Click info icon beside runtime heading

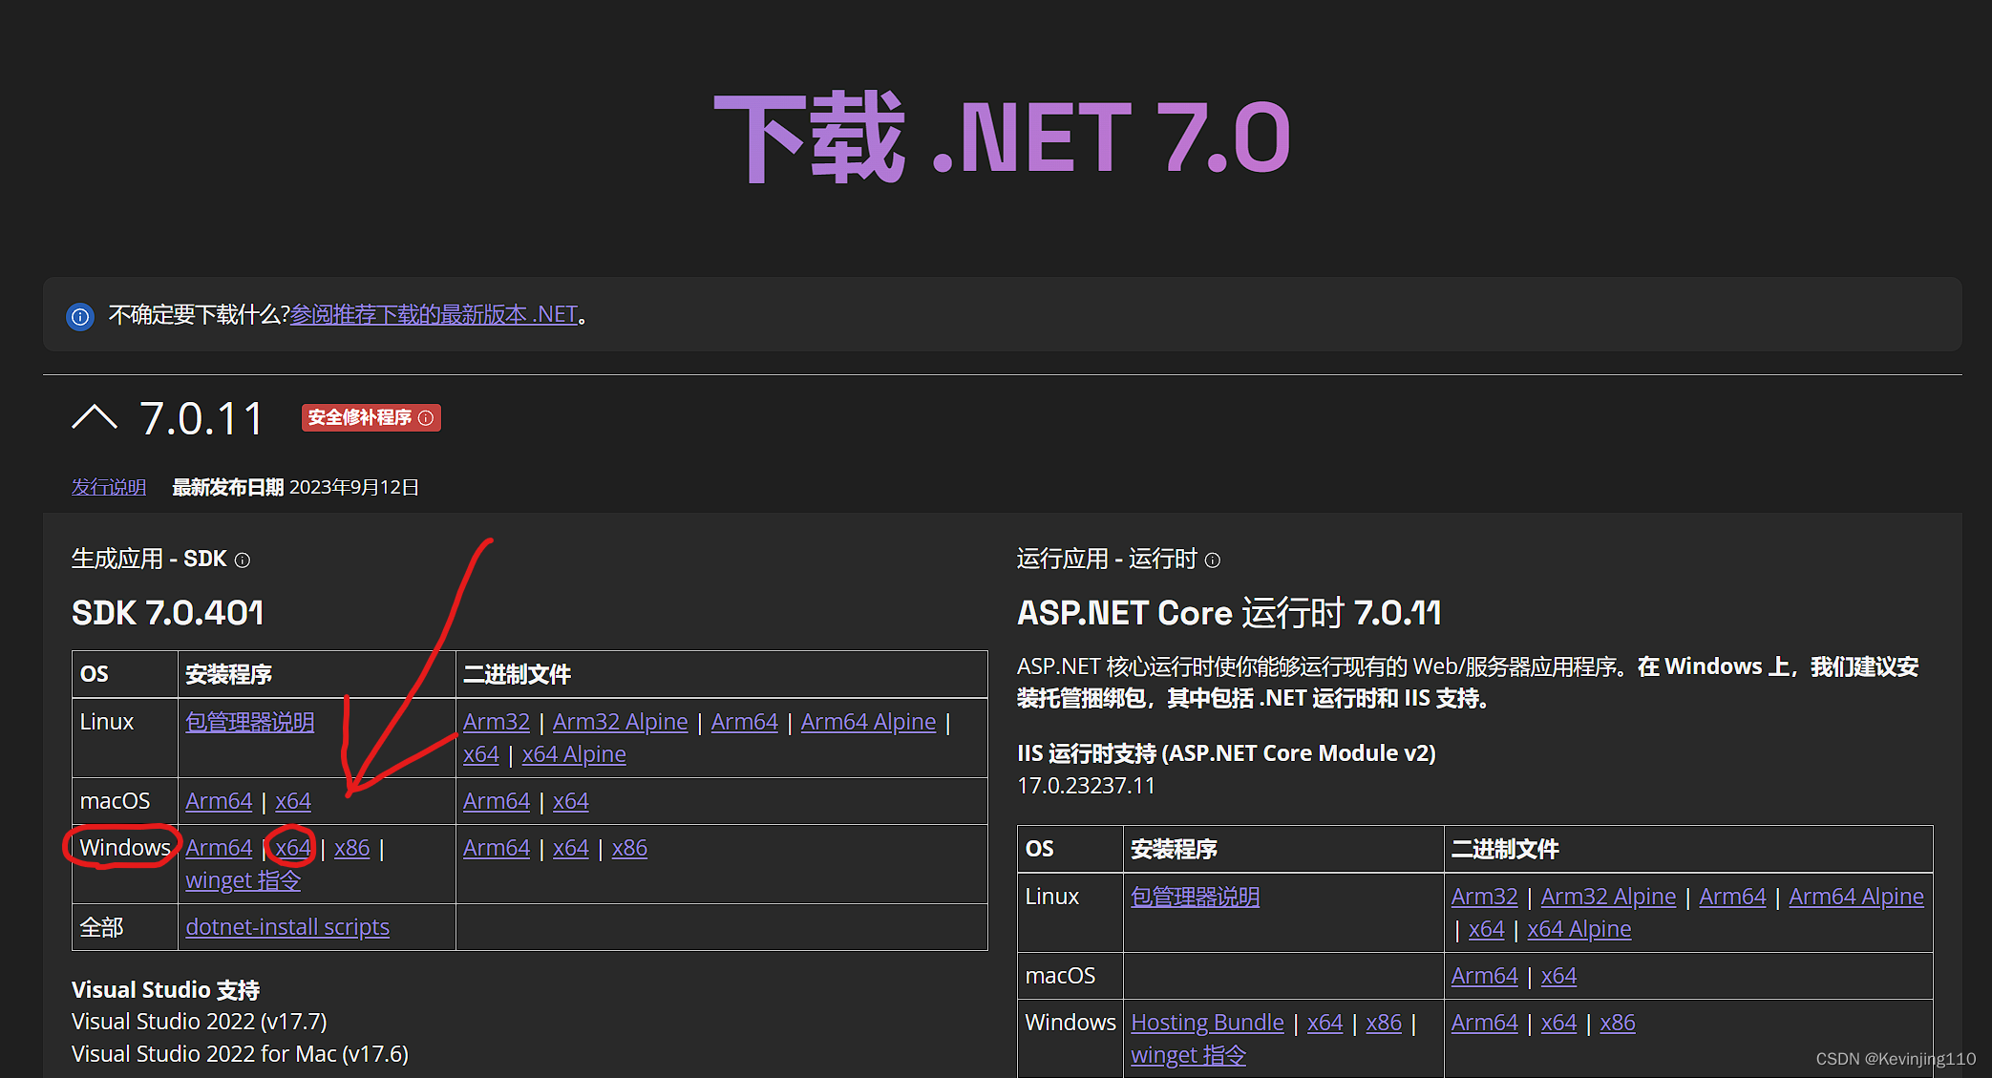[x=1212, y=560]
